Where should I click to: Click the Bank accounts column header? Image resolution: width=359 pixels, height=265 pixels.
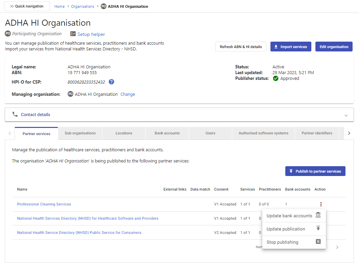tap(297, 189)
